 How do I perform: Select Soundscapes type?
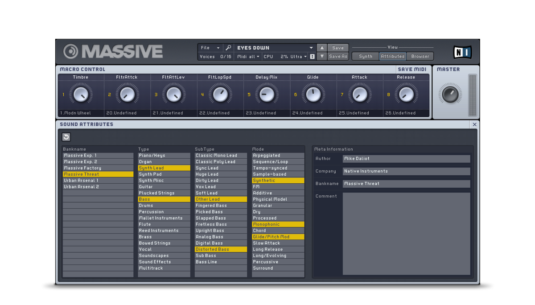[x=164, y=256]
